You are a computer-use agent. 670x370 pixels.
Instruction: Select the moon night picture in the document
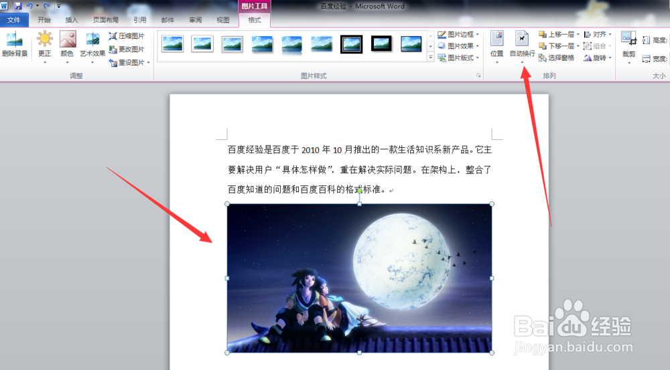[359, 278]
